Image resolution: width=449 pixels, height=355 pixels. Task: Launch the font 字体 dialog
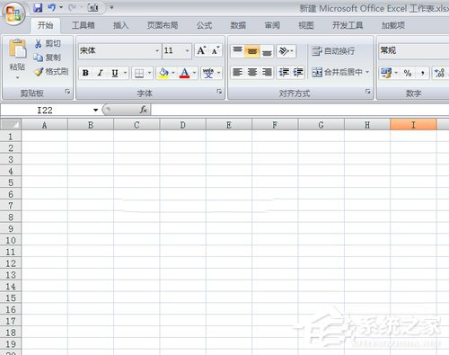pyautogui.click(x=219, y=92)
